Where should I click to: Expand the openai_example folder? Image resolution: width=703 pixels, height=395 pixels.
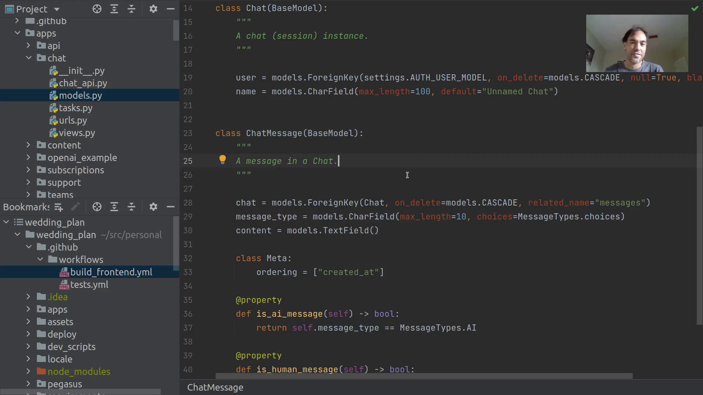28,158
